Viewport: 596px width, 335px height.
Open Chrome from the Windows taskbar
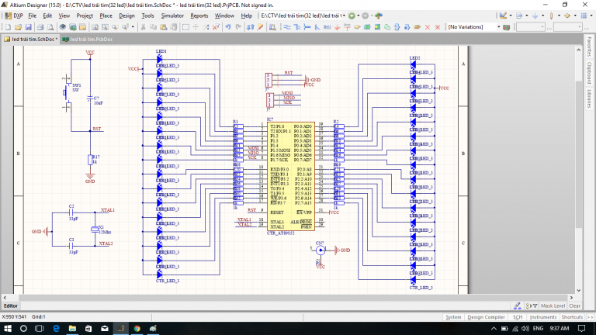tap(136, 329)
